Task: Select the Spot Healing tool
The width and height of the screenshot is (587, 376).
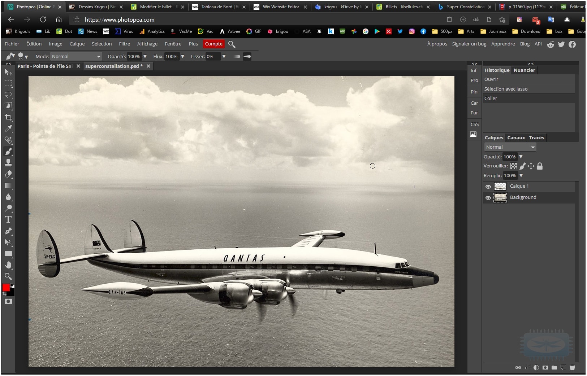Action: click(8, 140)
